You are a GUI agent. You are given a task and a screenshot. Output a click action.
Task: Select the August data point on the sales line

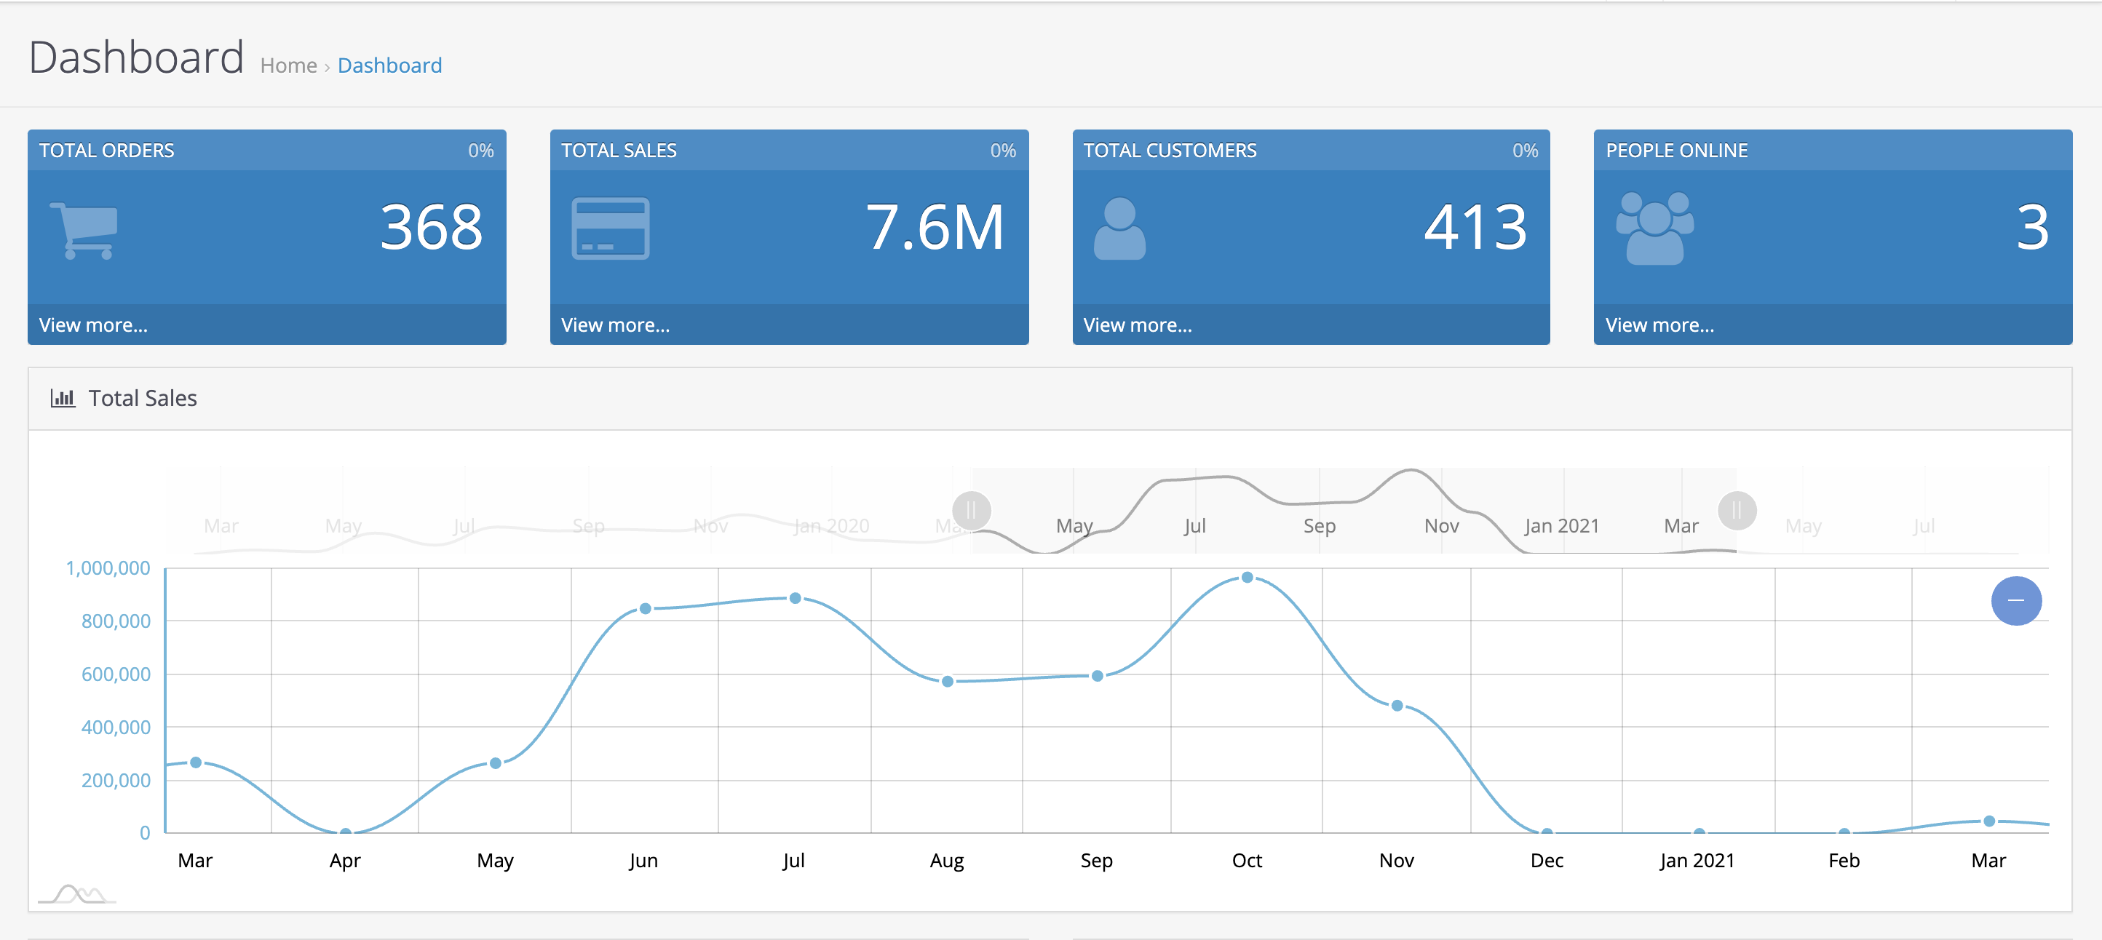pyautogui.click(x=948, y=681)
